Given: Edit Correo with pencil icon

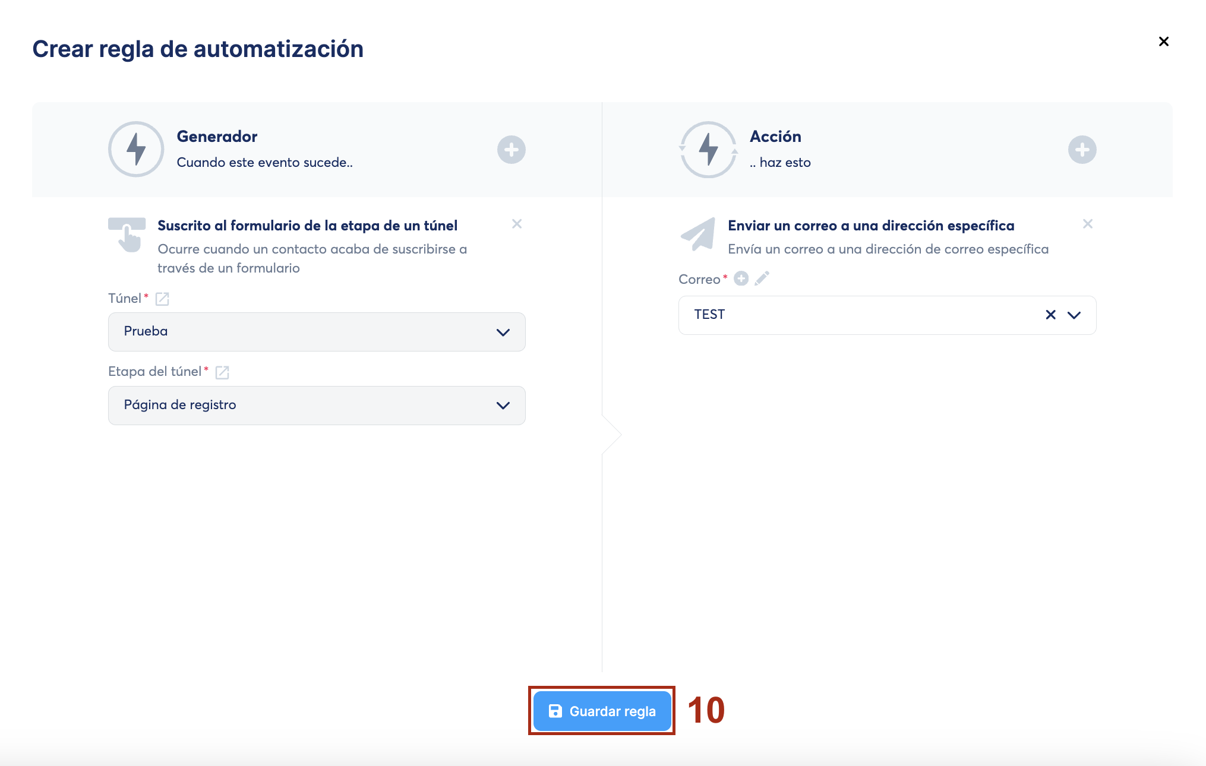Looking at the screenshot, I should click(762, 278).
